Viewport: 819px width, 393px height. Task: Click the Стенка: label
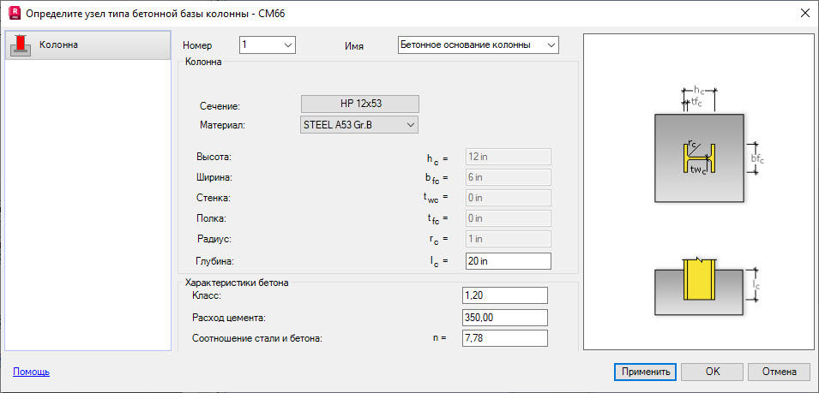213,198
